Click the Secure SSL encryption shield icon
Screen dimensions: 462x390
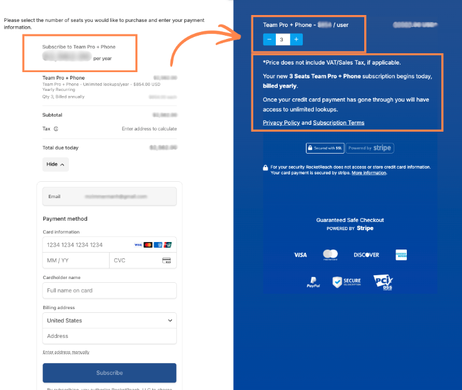coord(346,282)
